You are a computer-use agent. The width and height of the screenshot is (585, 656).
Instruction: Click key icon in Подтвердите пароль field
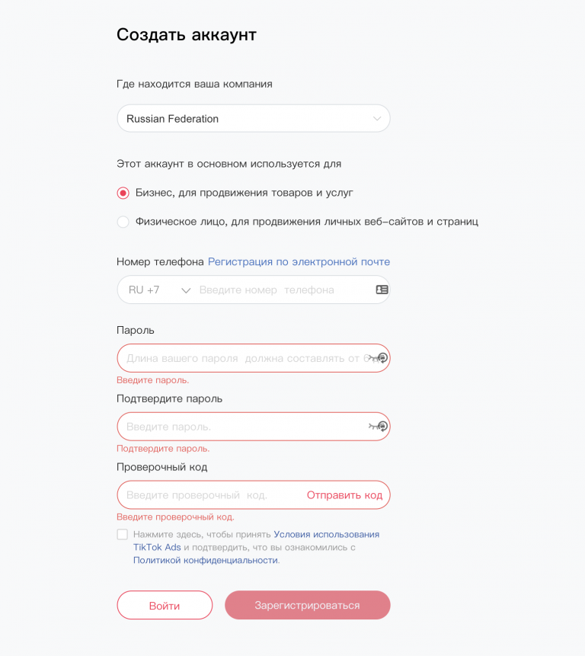tap(379, 427)
